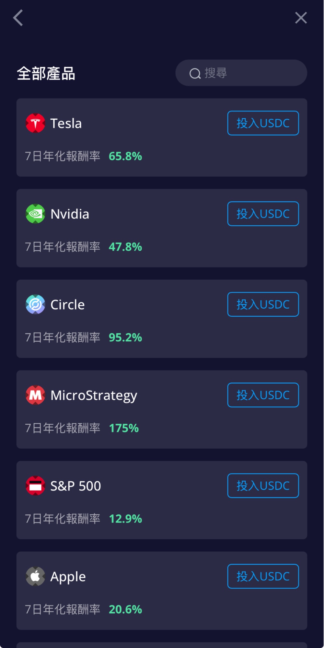Invest USDC in S&P 500
This screenshot has width=324, height=648.
click(263, 486)
